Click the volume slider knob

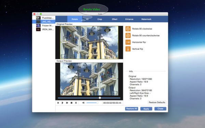(x=97, y=103)
